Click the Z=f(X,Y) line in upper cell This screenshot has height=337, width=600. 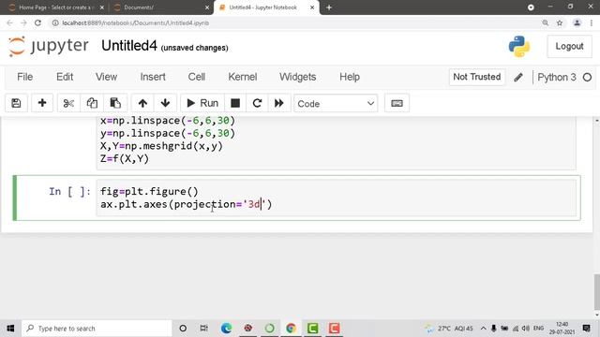[125, 158]
